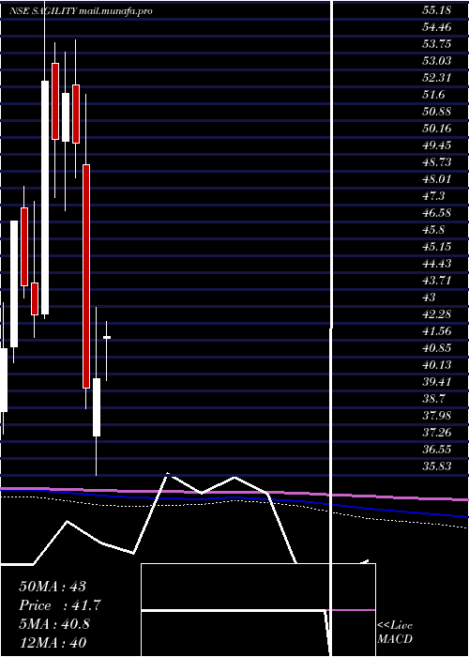Viewport: 469px width, 657px height.
Task: Click the 40.85 price label
Action: 437,348
